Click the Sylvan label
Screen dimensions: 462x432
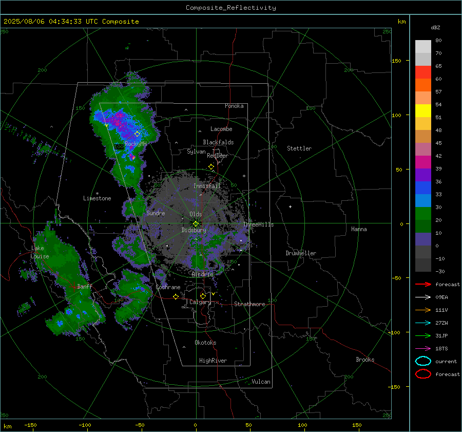[x=196, y=152]
